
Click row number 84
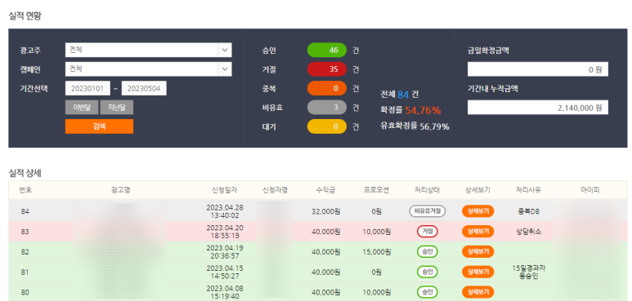(x=25, y=211)
